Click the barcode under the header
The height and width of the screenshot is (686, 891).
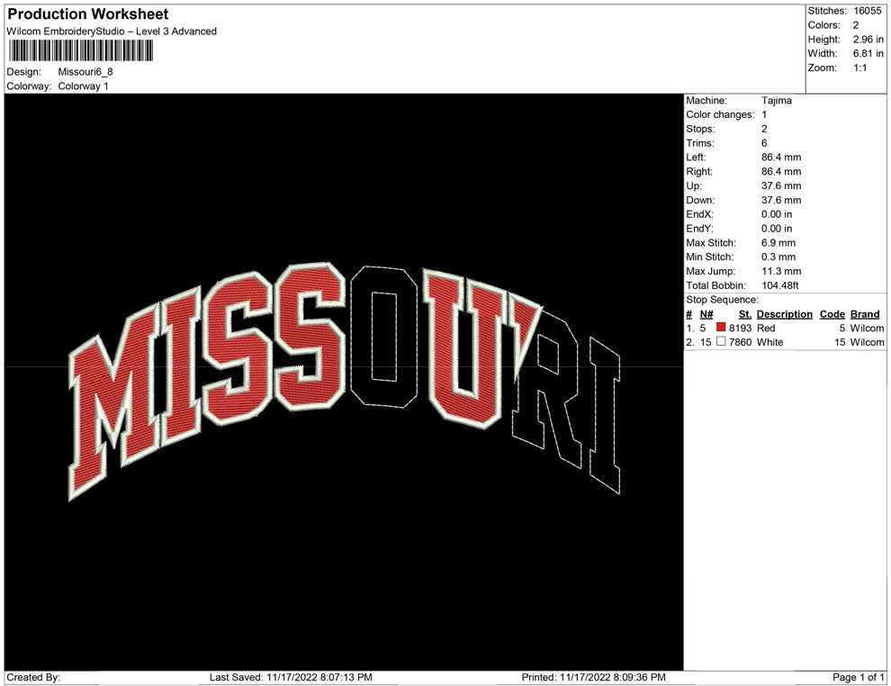81,51
